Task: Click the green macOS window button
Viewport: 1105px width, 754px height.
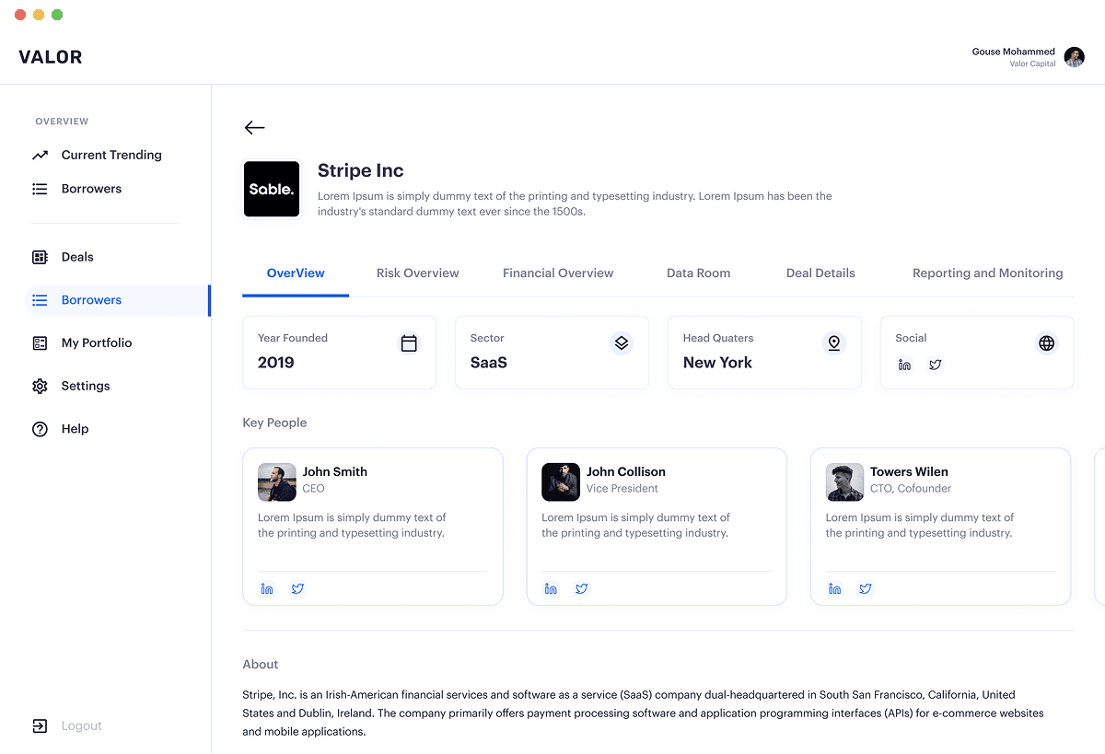Action: (57, 15)
